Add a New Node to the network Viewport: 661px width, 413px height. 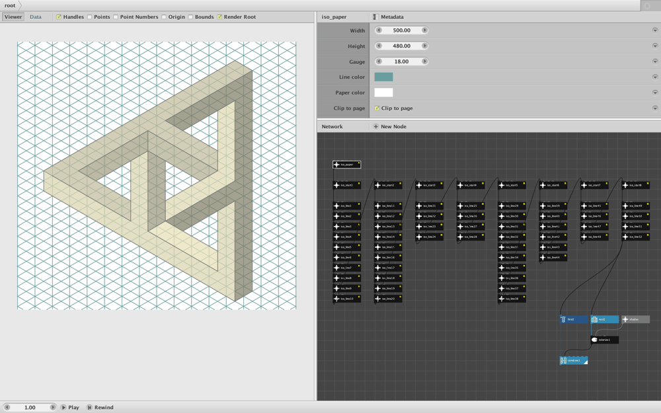[x=390, y=126]
